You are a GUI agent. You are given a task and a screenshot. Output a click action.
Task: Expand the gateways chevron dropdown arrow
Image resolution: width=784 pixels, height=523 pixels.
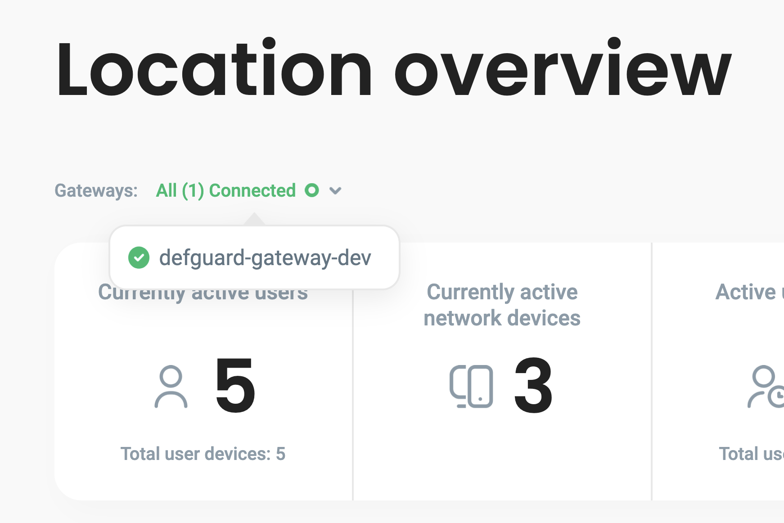pos(335,191)
